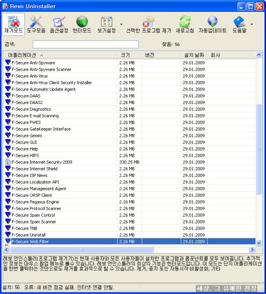Screen dimensions: 266x294
Task: Click the 오류 update check error status
Action: click(69, 287)
